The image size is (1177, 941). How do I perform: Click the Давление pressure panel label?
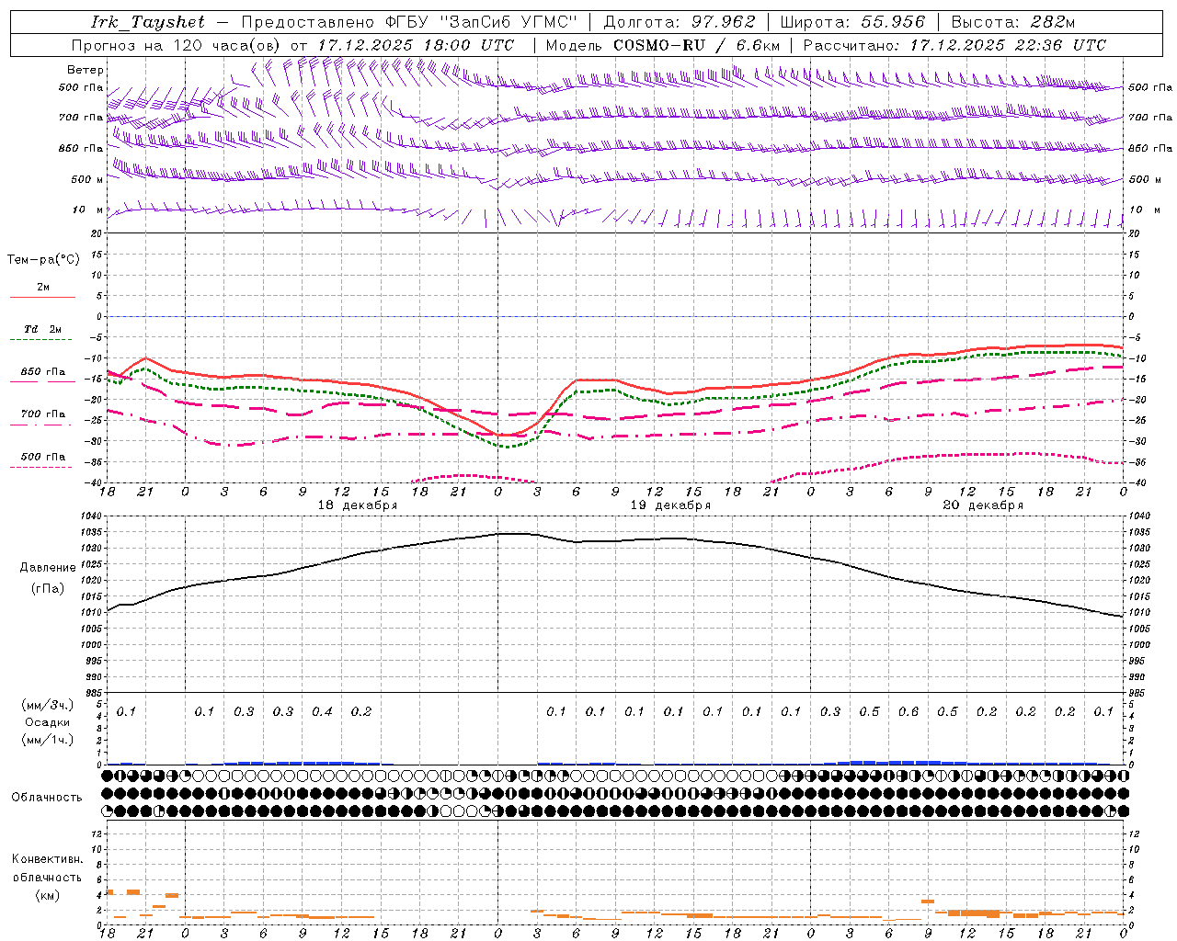coord(49,568)
